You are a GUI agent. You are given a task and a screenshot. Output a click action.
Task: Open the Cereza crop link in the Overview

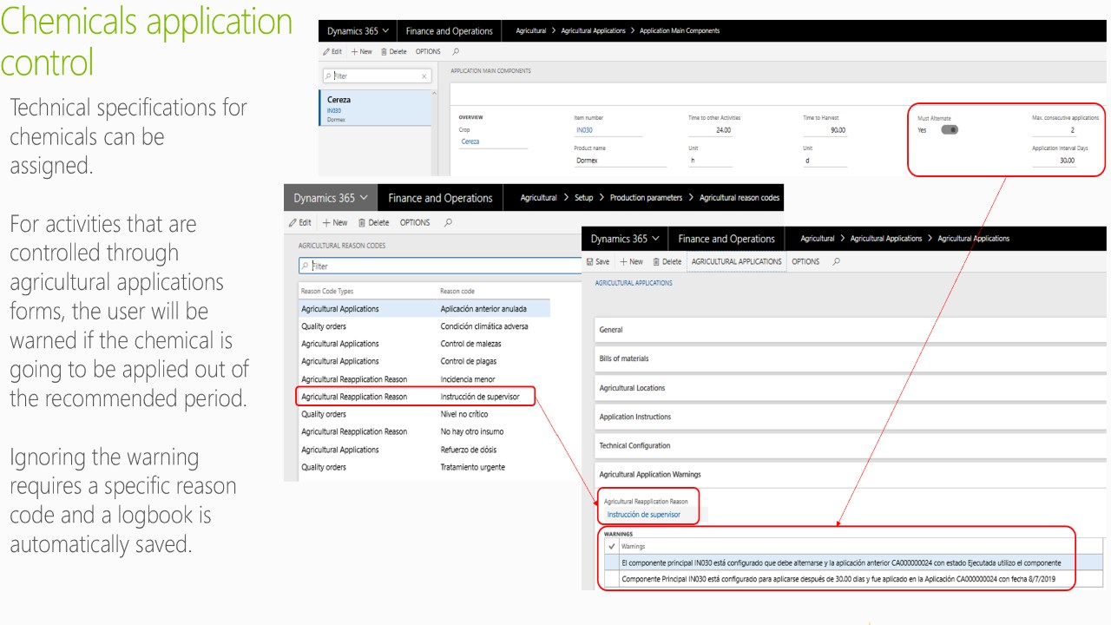[470, 141]
